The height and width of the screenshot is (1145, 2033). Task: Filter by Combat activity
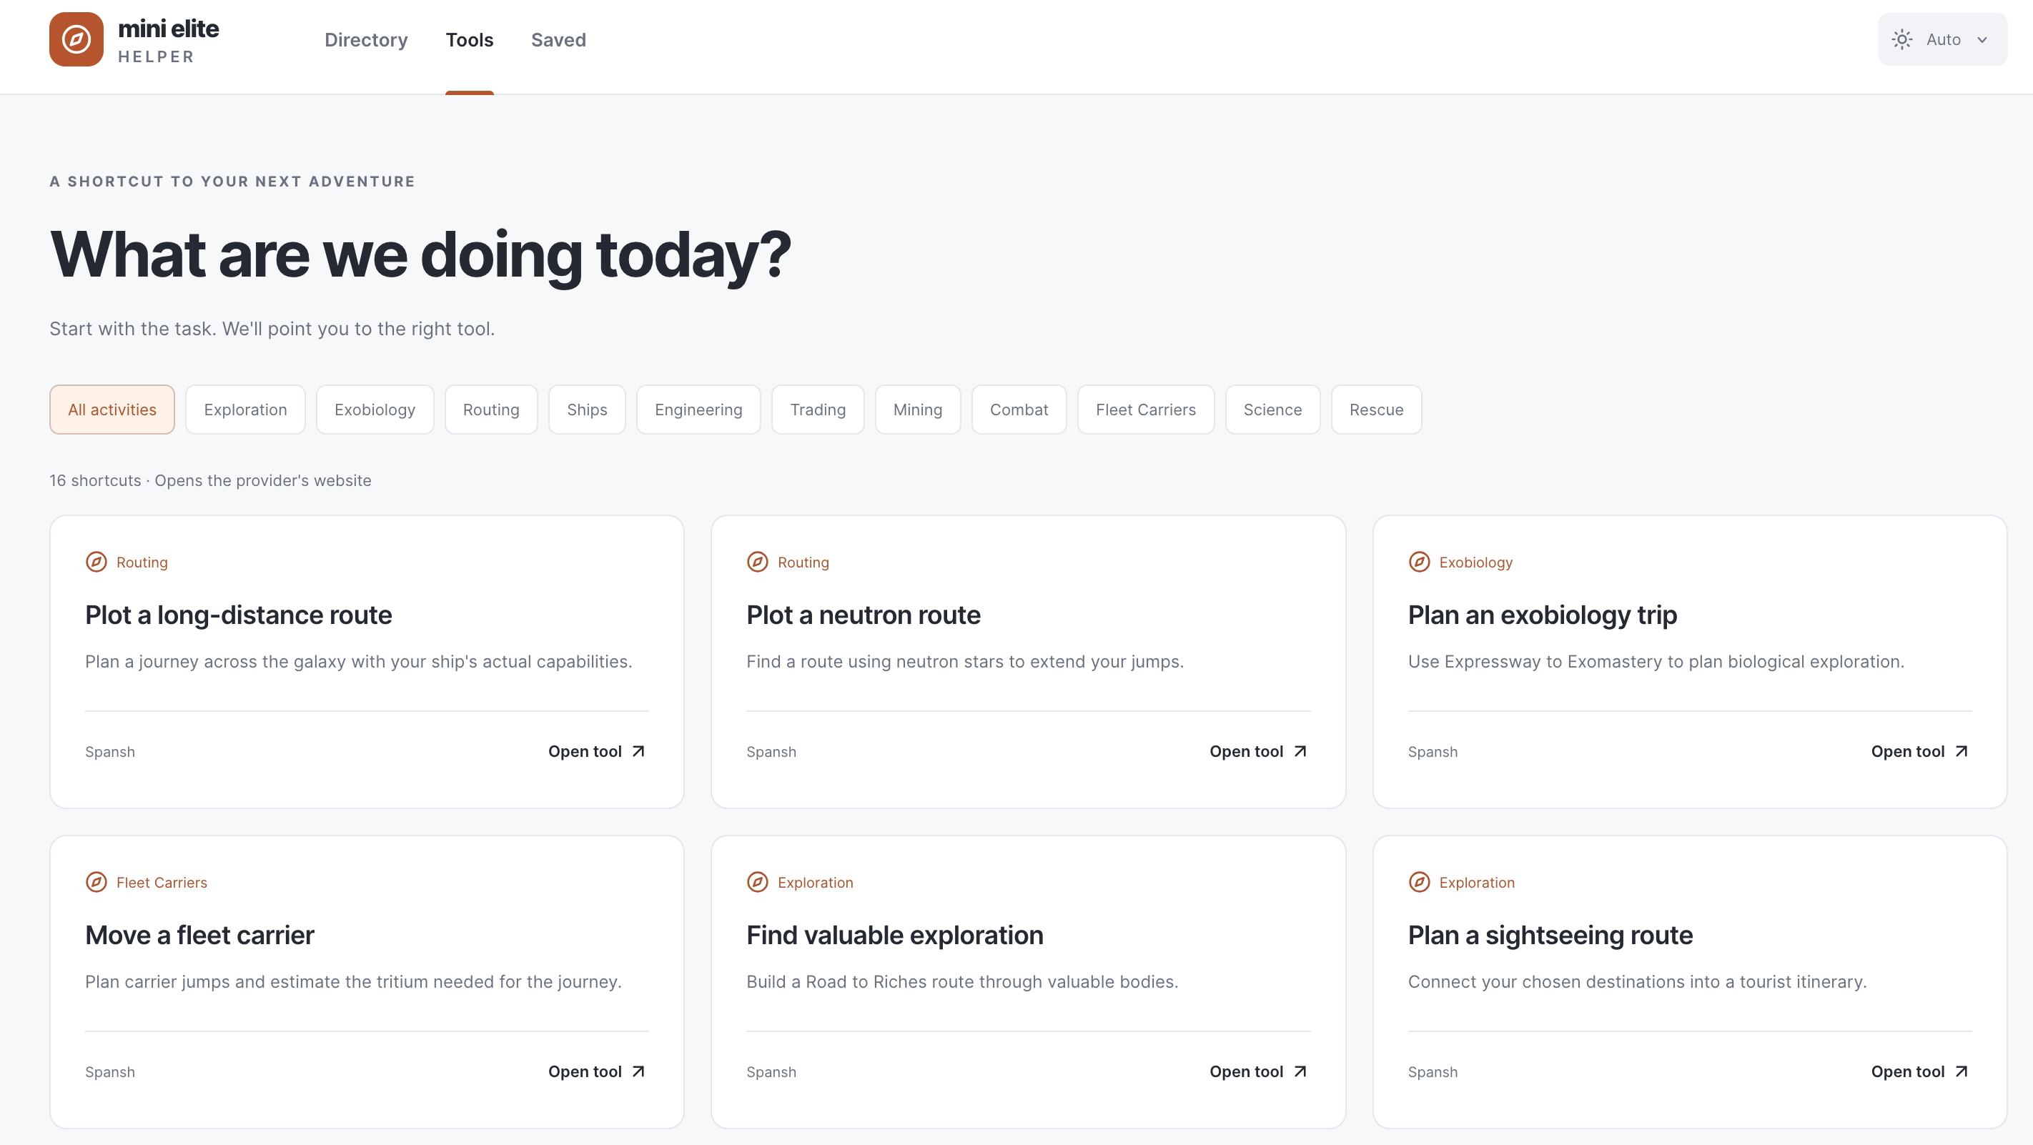[1019, 410]
